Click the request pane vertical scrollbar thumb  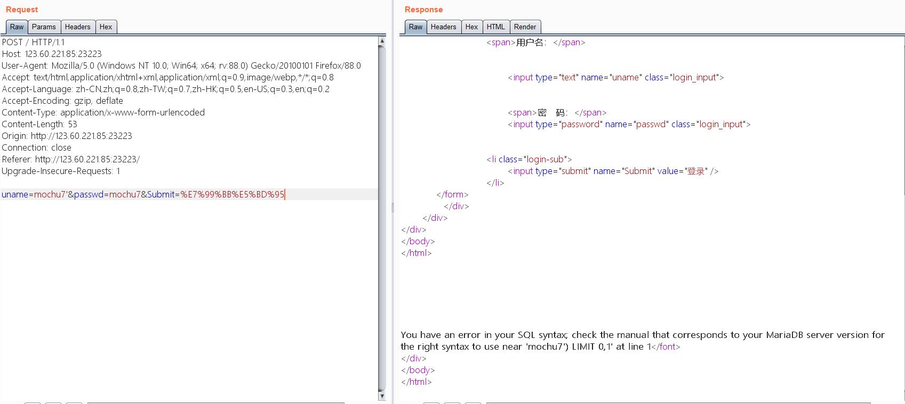pos(382,218)
